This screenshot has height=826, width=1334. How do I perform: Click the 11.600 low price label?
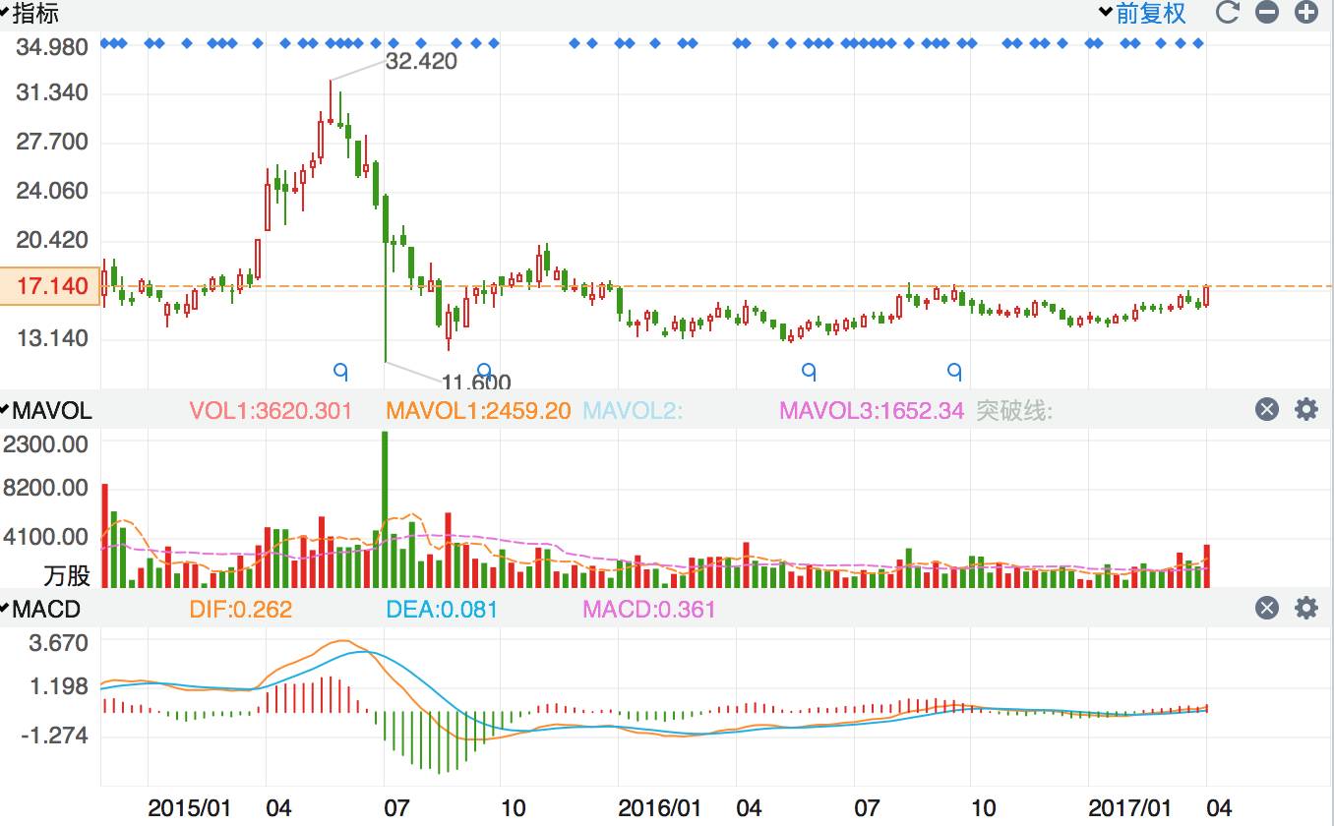tap(476, 382)
